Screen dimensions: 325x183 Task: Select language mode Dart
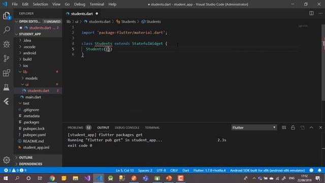click(x=185, y=170)
